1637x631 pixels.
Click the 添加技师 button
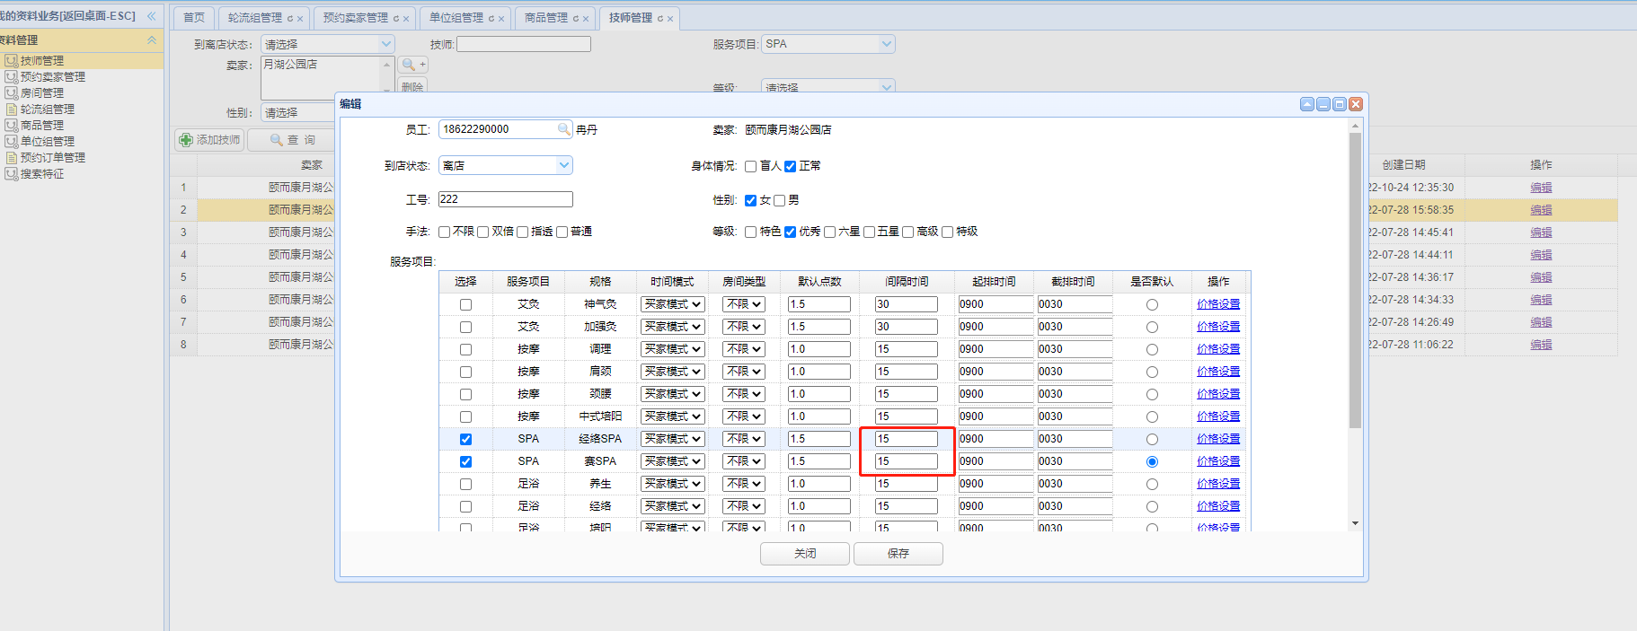click(x=210, y=140)
